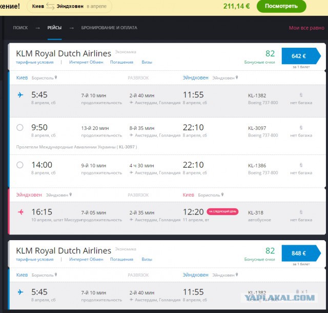Screen dimensions: 328x313
Task: Click the round-trip arrows icon between Киев and Эйндховен
Action: (50, 6)
